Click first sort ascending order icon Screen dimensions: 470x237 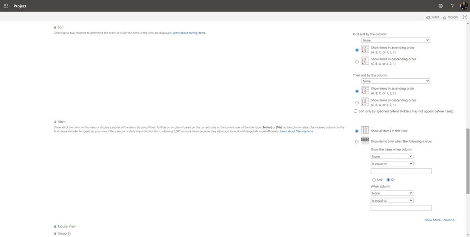[x=365, y=49]
